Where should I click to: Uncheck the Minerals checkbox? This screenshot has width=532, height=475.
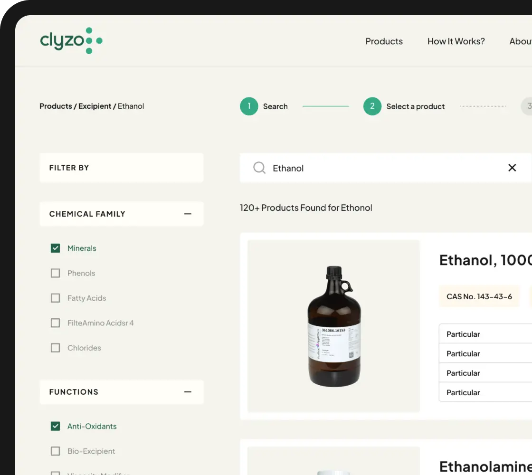(x=55, y=248)
